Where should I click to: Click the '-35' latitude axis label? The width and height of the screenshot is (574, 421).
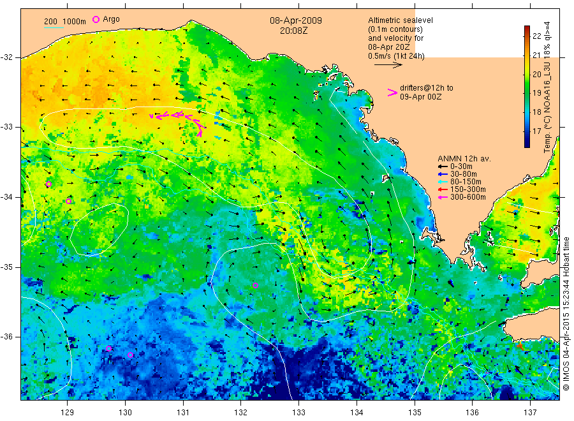[7, 267]
